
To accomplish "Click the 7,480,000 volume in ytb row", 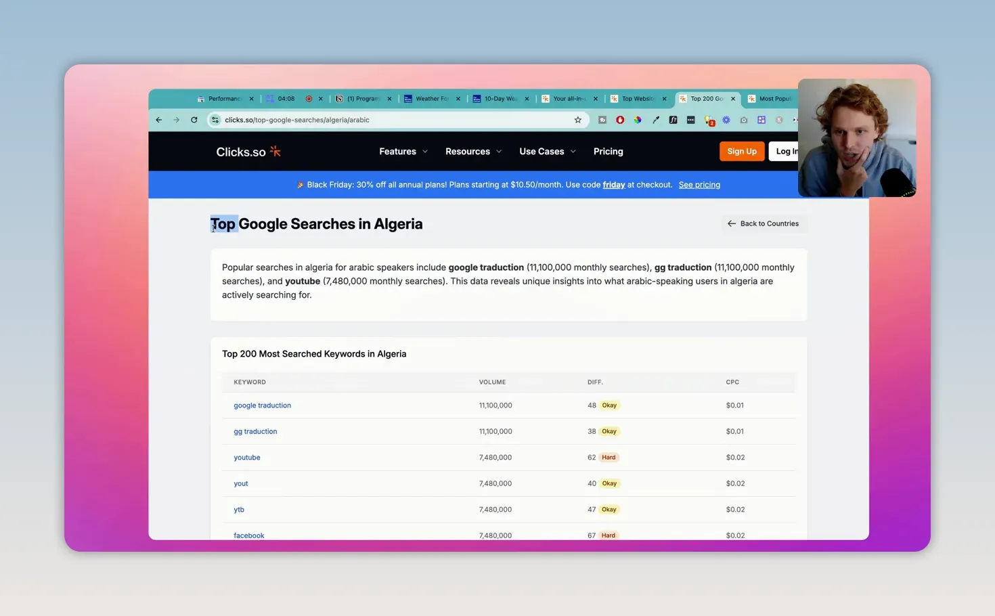I will pyautogui.click(x=495, y=510).
